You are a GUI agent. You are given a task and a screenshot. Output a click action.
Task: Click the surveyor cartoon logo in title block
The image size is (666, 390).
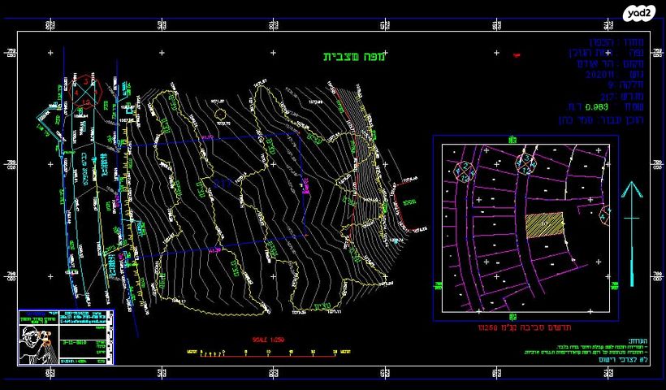pyautogui.click(x=36, y=344)
